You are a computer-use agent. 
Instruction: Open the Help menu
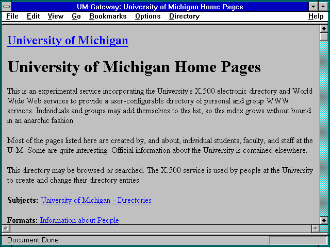tap(316, 16)
